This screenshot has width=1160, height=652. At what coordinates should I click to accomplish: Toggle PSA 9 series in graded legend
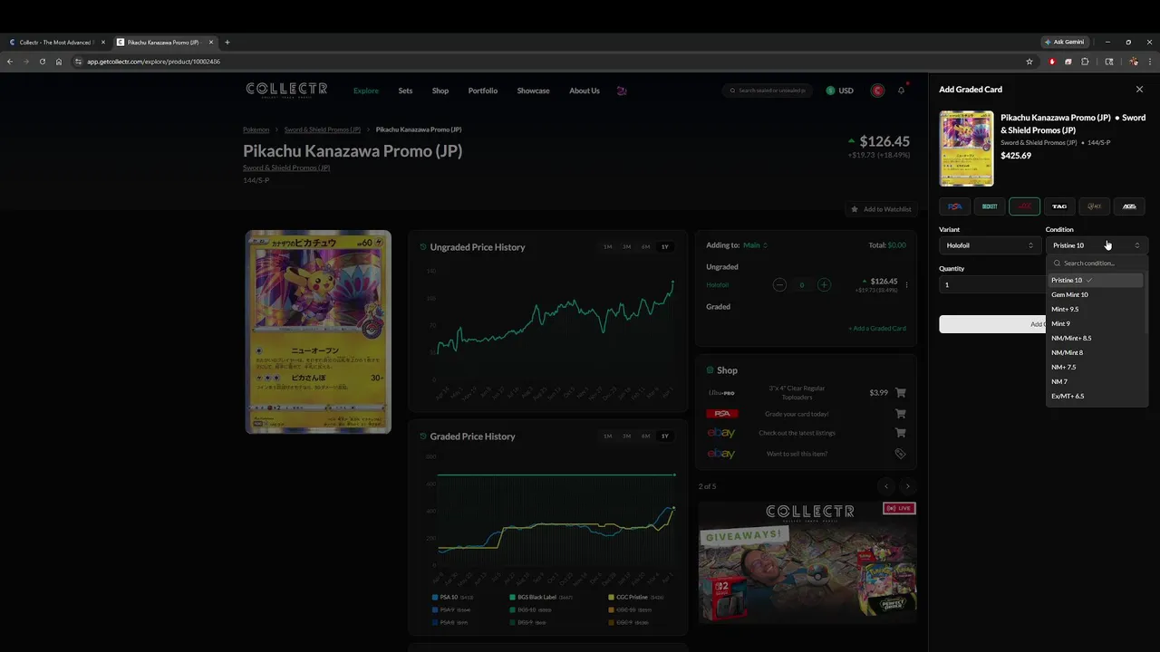point(450,610)
